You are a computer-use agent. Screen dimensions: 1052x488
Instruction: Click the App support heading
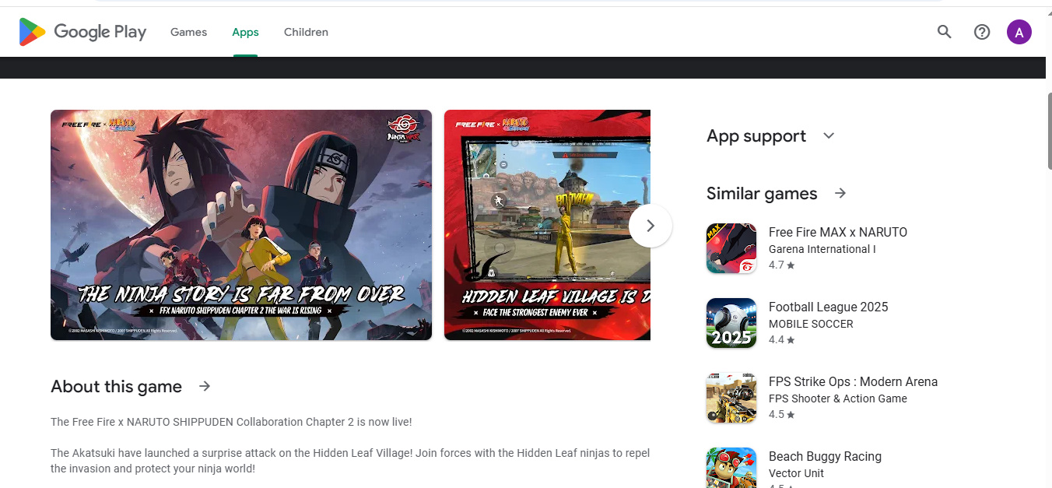coord(756,136)
